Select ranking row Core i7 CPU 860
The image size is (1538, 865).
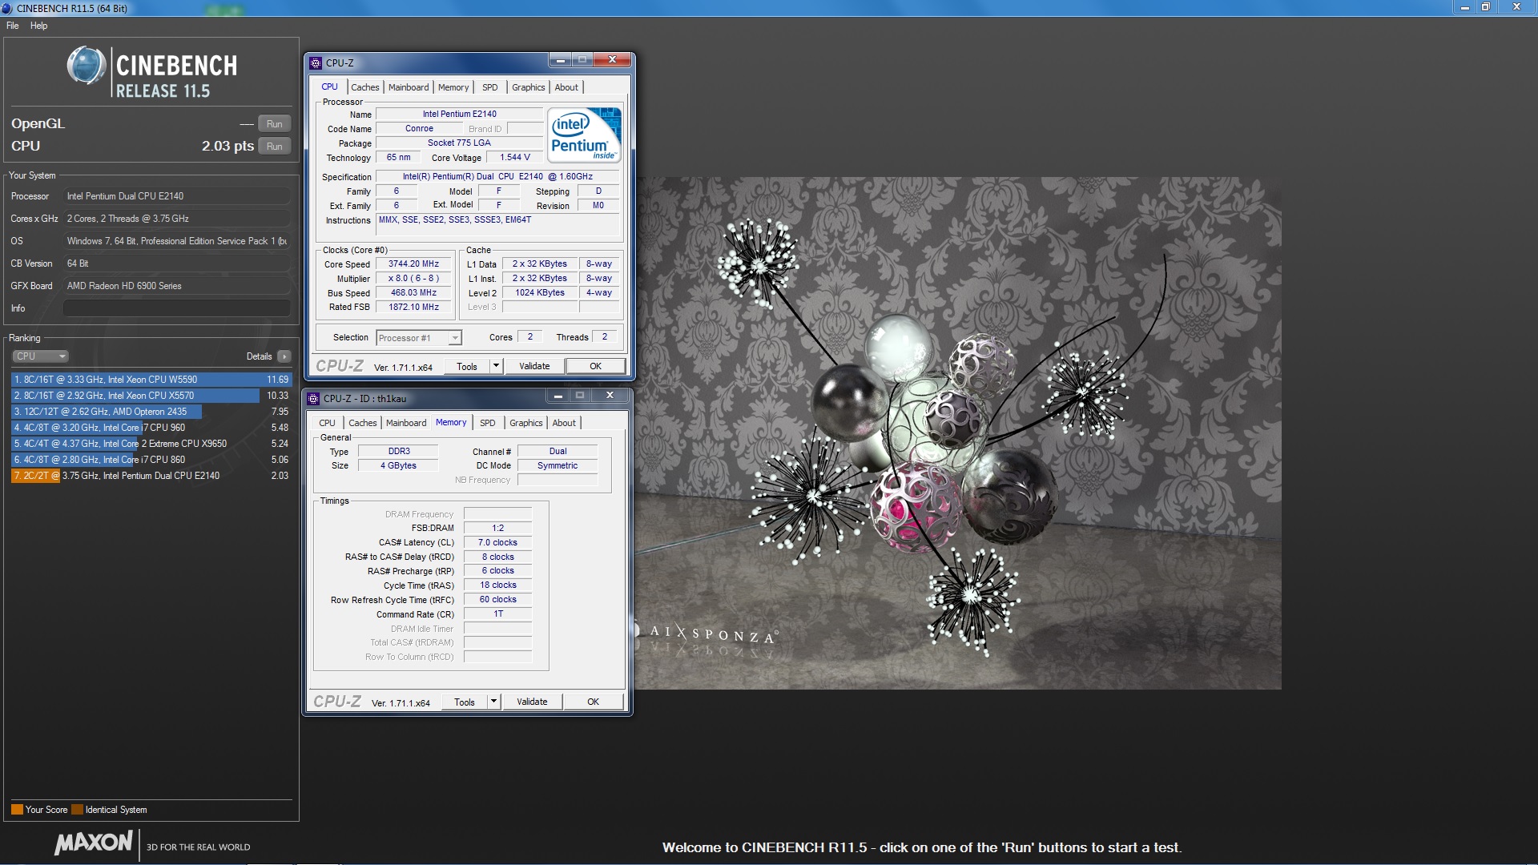[151, 460]
